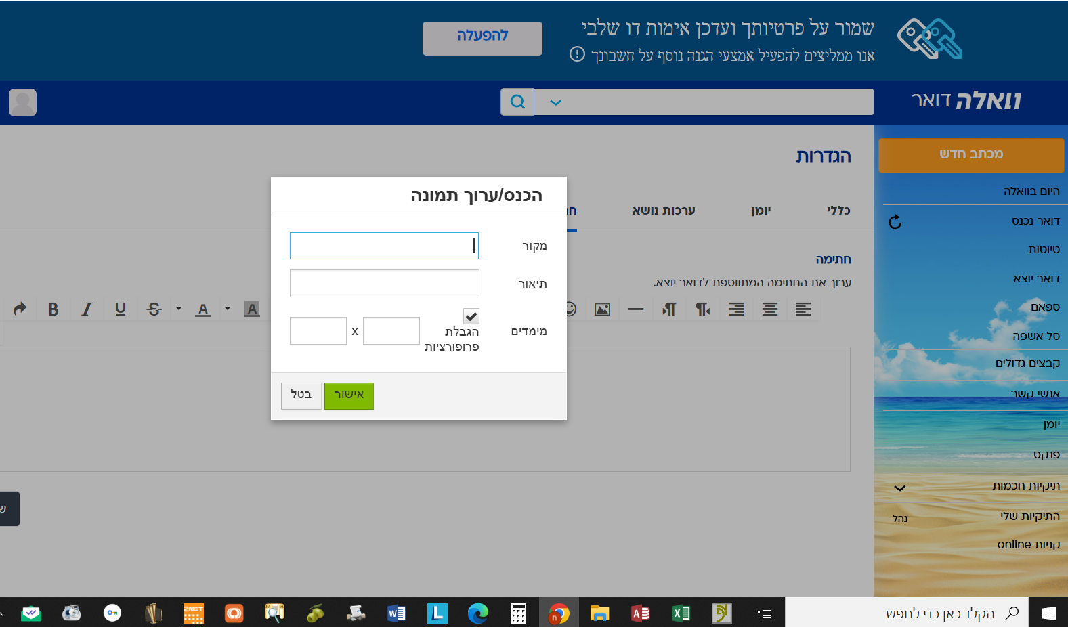Open Microsoft Access from taskbar
This screenshot has width=1068, height=627.
click(x=640, y=613)
